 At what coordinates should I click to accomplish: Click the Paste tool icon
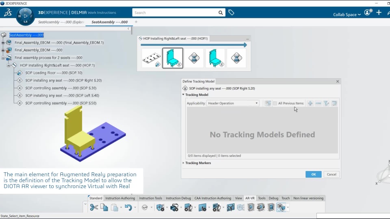[115, 207]
